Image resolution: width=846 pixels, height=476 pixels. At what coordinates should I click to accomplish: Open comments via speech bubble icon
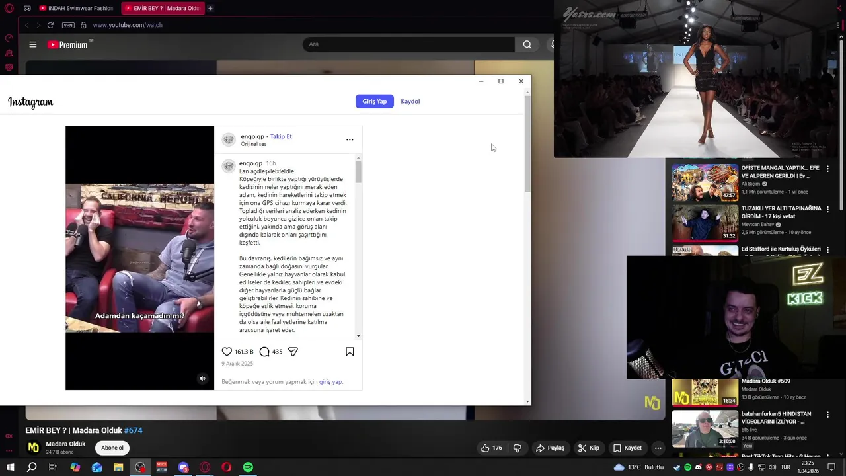[264, 352]
